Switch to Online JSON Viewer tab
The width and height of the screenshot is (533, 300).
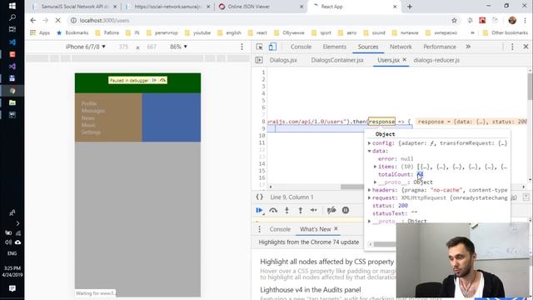coord(261,7)
